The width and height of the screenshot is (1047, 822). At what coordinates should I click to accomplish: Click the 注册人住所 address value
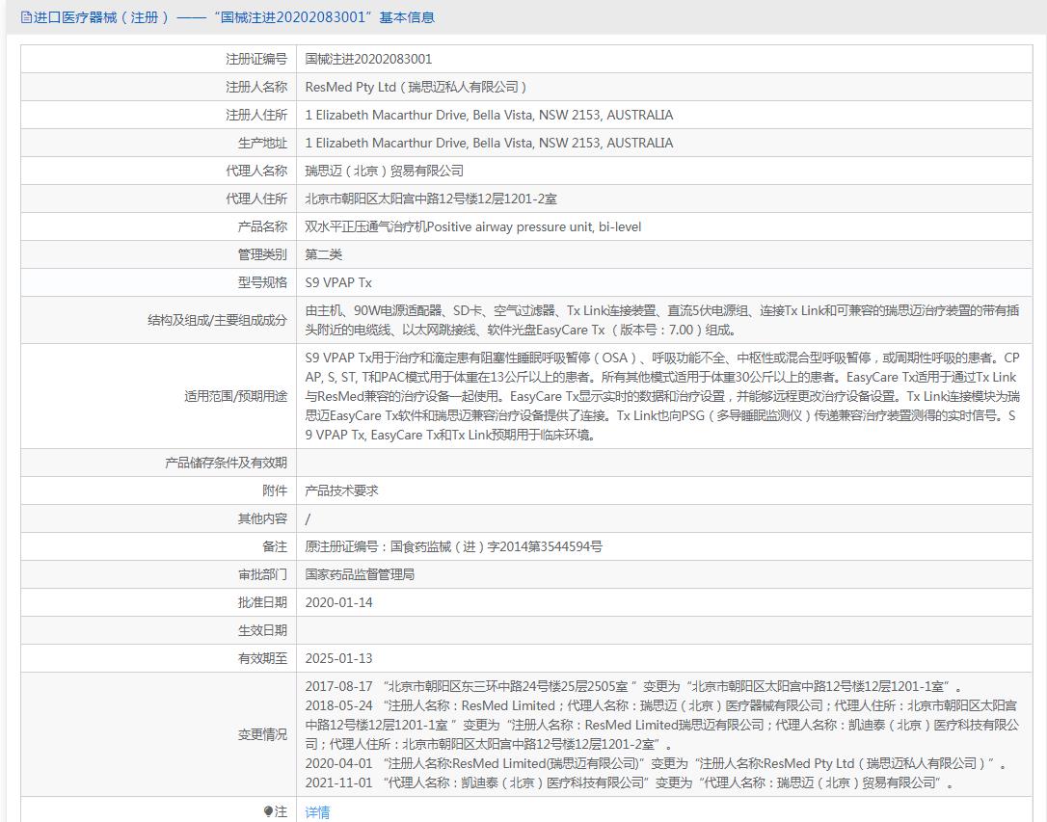(489, 115)
